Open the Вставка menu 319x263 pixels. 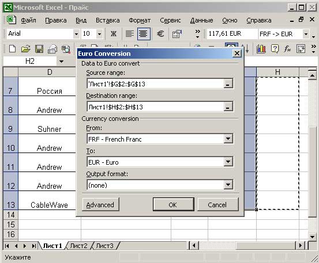pyautogui.click(x=108, y=20)
